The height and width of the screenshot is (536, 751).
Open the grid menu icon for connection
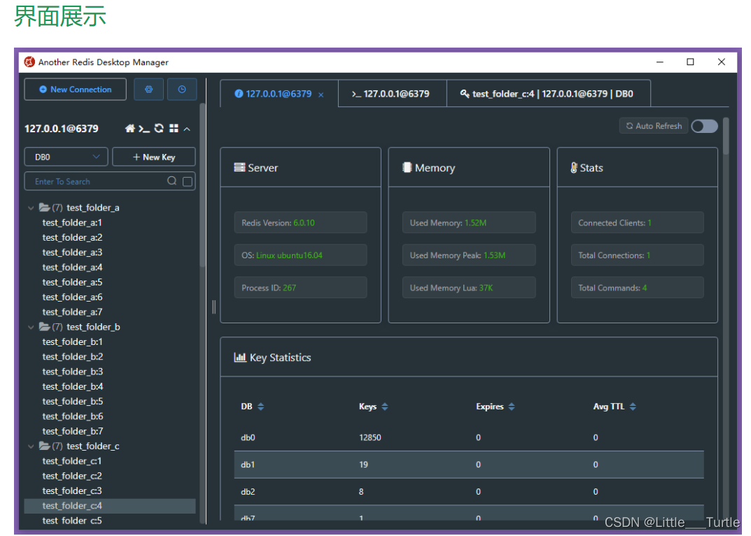point(174,128)
